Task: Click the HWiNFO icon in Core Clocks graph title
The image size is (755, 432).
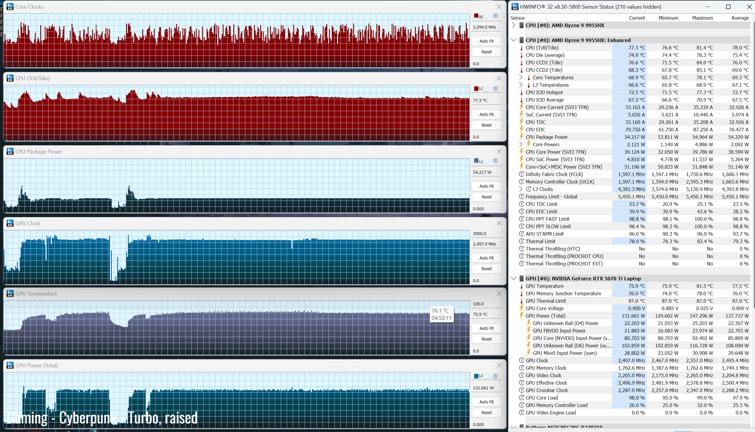Action: [10, 7]
